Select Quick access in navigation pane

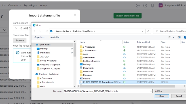click(x=44, y=44)
